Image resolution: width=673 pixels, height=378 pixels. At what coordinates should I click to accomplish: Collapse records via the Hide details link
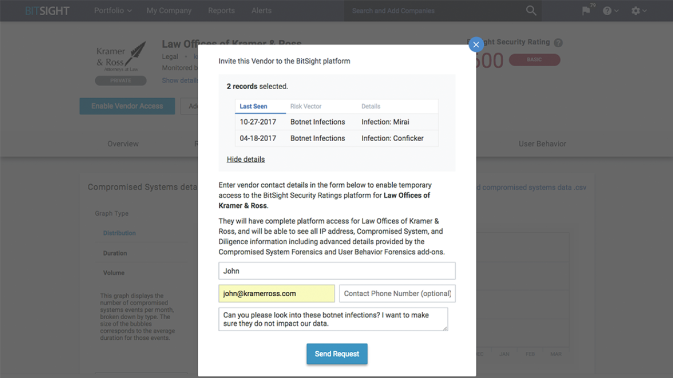246,159
